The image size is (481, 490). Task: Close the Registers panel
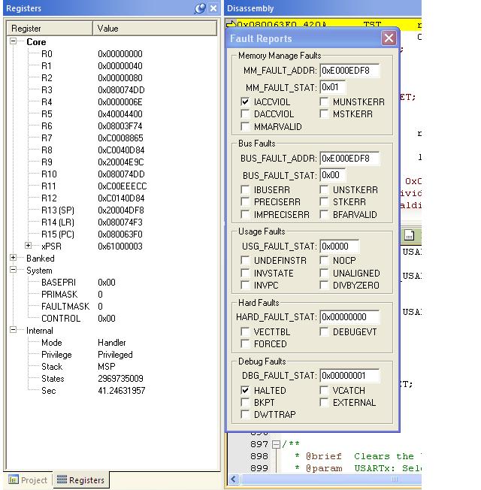[x=213, y=8]
